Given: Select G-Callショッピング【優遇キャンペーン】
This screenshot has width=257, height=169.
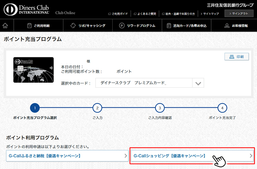Looking at the screenshot, I should tap(192, 156).
